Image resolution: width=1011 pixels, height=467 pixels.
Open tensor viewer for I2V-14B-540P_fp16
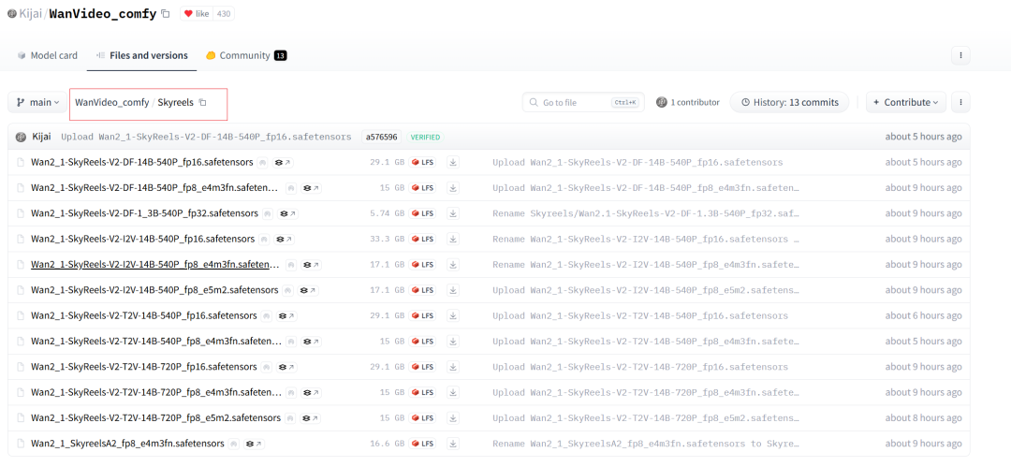[284, 240]
